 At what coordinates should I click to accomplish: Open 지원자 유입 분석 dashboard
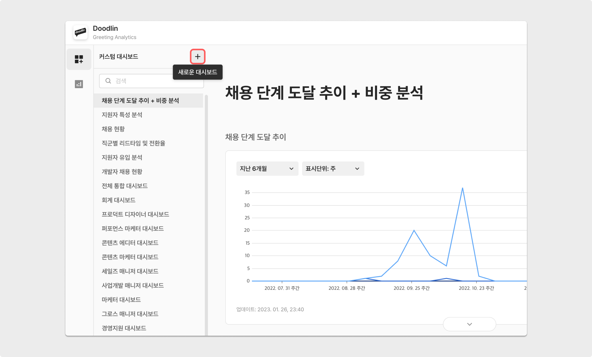pyautogui.click(x=122, y=157)
